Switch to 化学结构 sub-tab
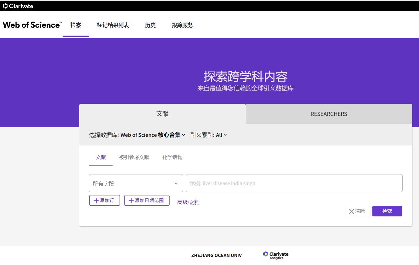The width and height of the screenshot is (419, 265). (x=172, y=157)
